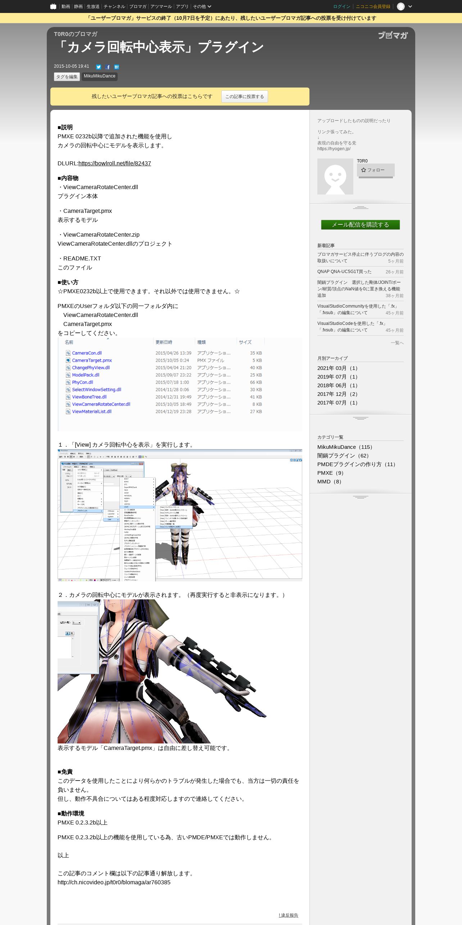The image size is (462, 925).
Task: Collapse category section handle below list
Action: [x=361, y=497]
